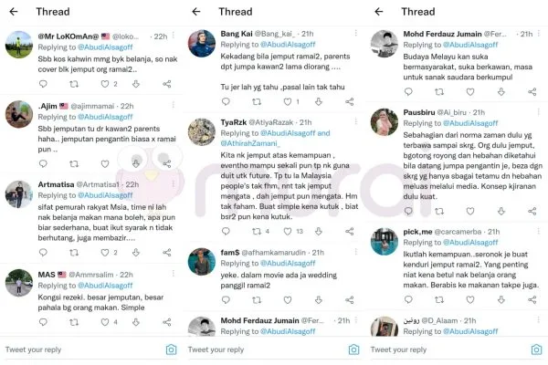Open more options menu on @Mr LoKOmAn@ tweet
Screen dimensions: 548x365
click(x=174, y=35)
